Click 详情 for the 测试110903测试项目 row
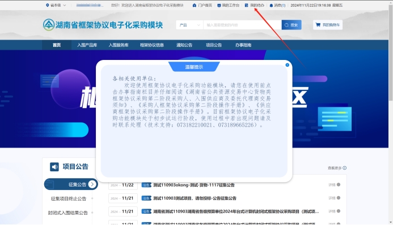Viewport: 393px width, 225px height. 335,198
